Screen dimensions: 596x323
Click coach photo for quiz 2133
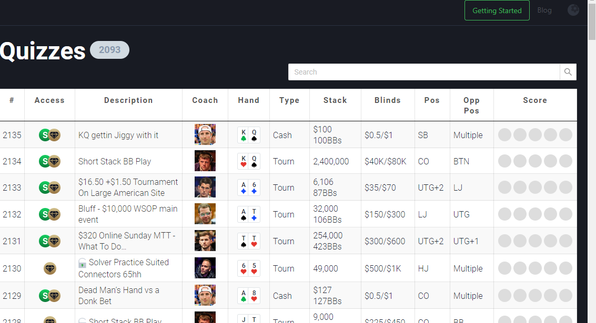pos(205,187)
